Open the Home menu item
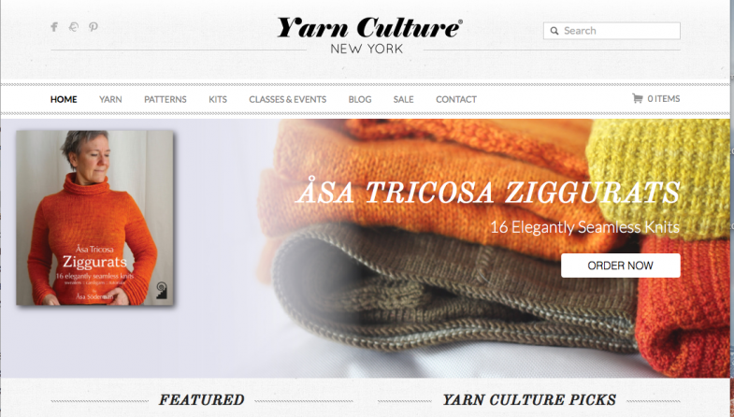Screen dimensions: 734x417 (x=64, y=99)
